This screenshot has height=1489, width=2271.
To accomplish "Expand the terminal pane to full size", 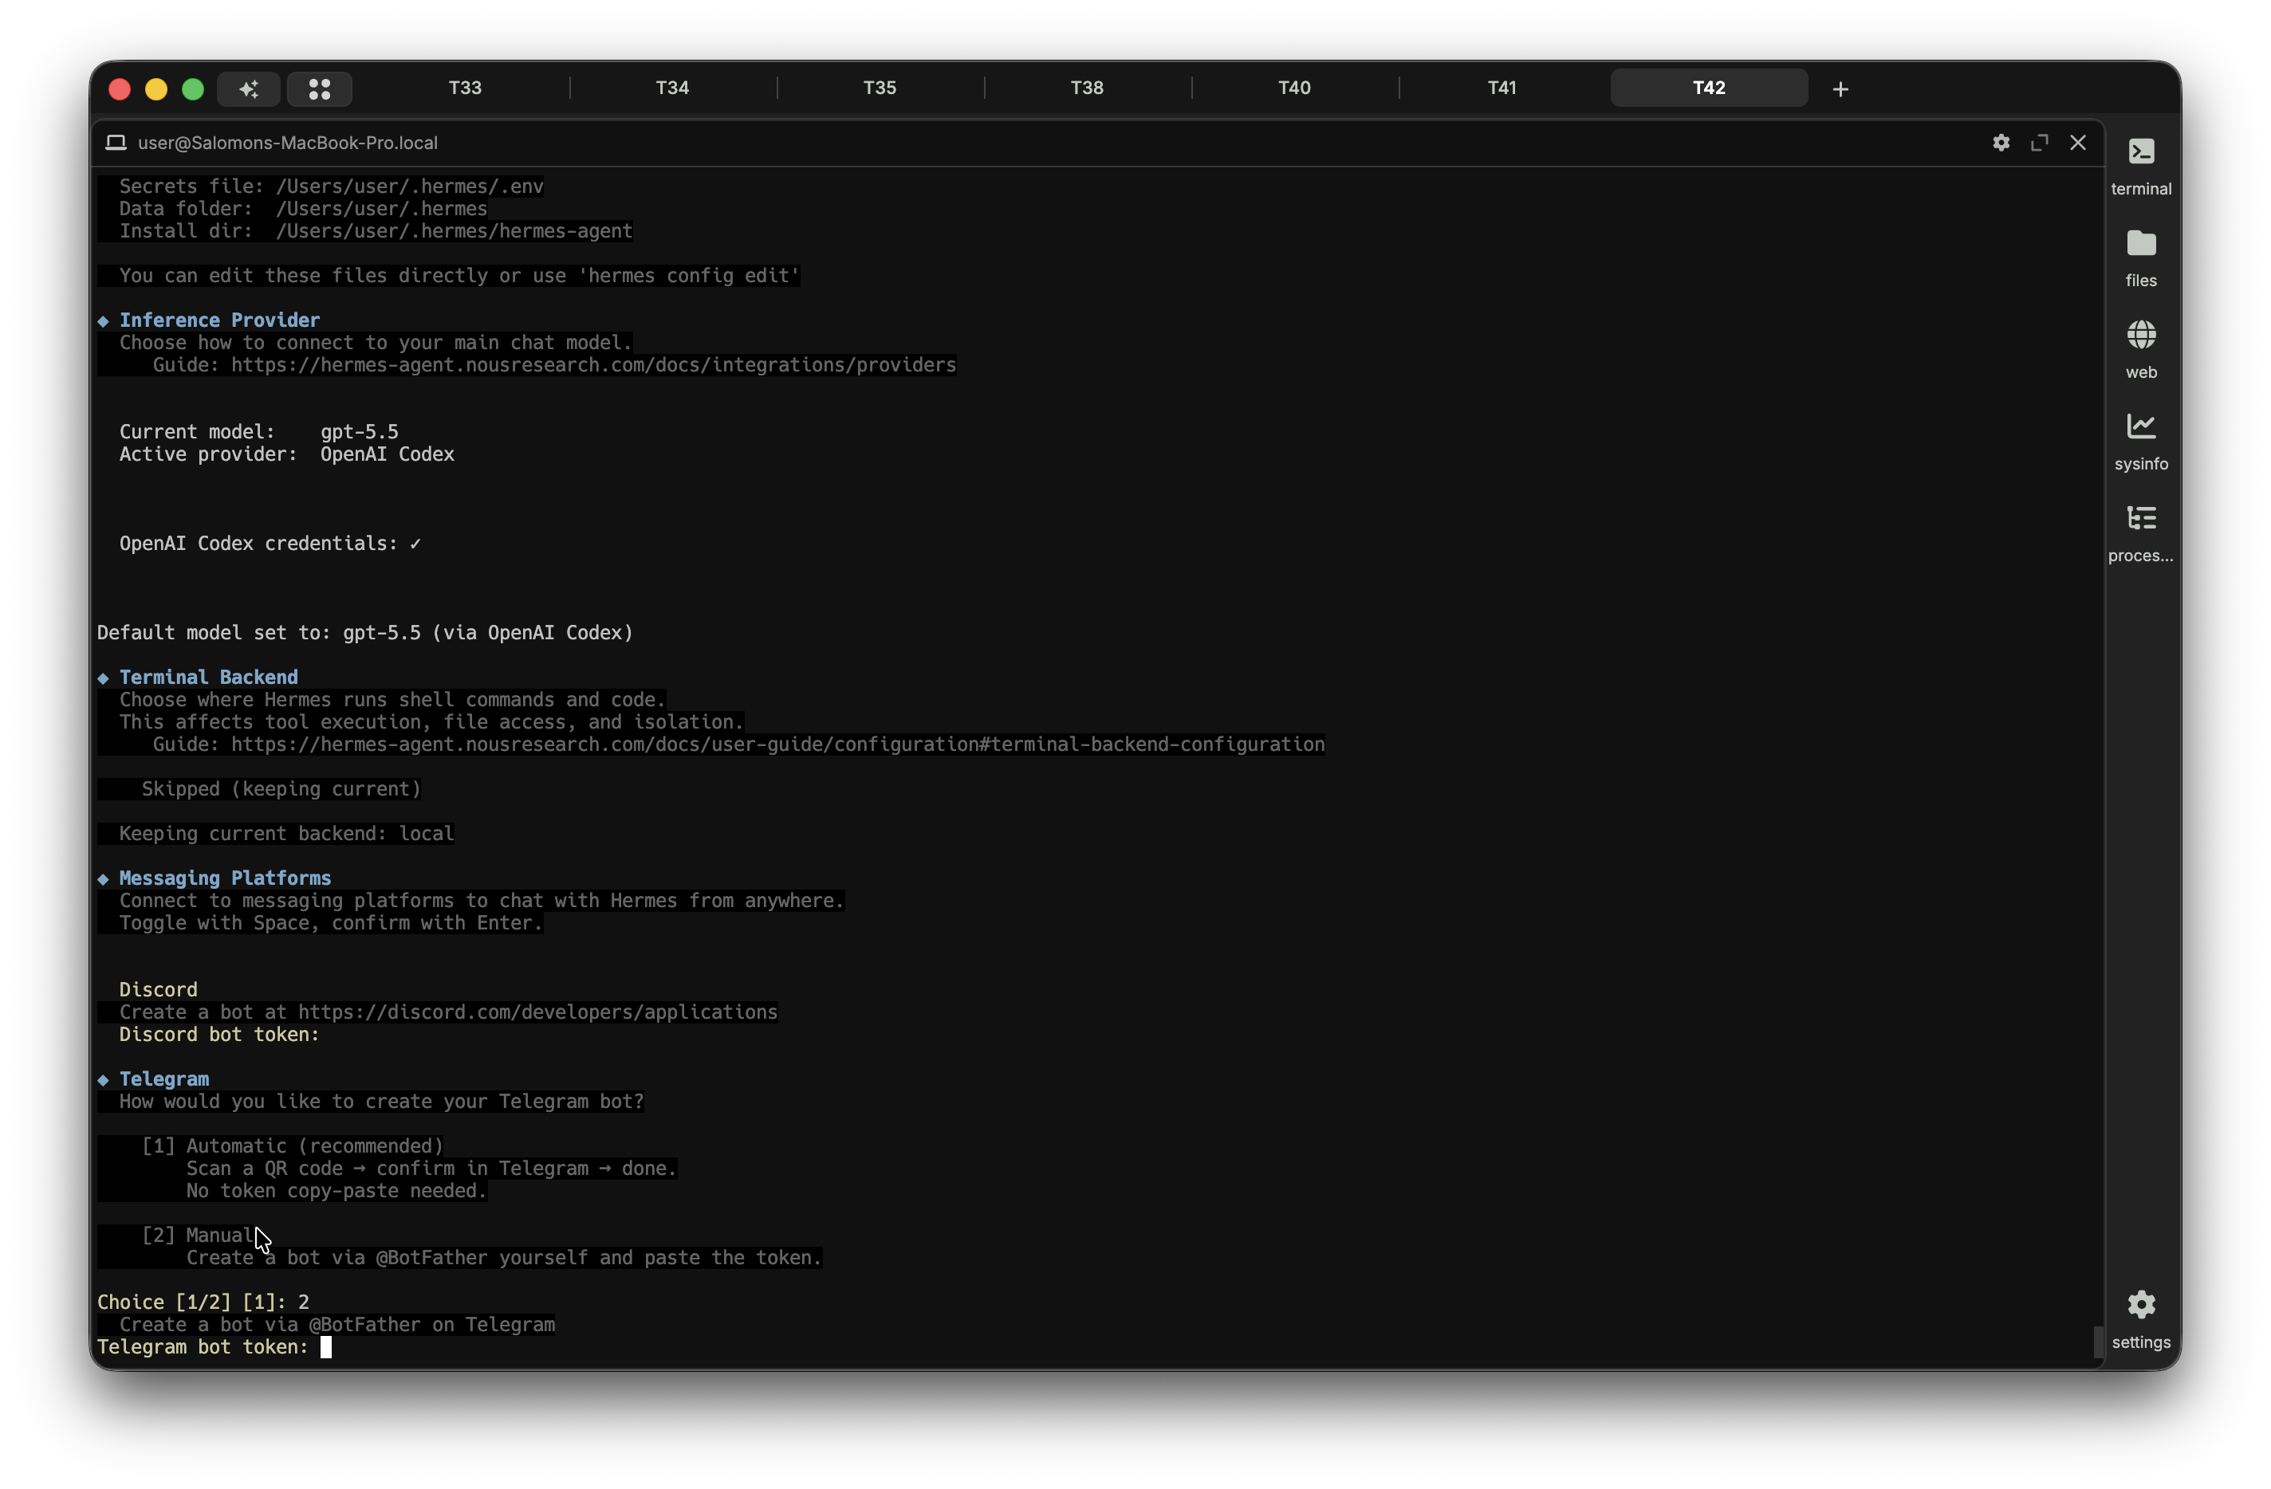I will (2039, 142).
